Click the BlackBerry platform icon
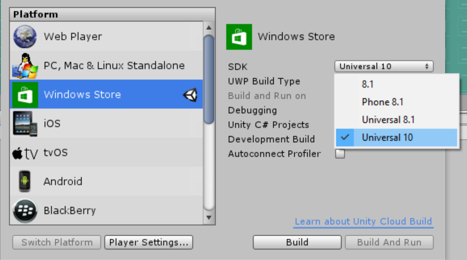Image resolution: width=467 pixels, height=260 pixels. point(25,210)
